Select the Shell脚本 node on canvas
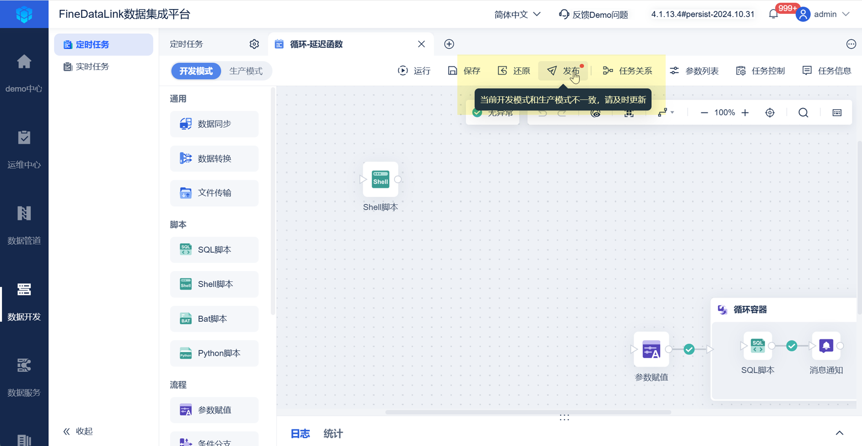Screen dimensions: 862x446 [381, 179]
